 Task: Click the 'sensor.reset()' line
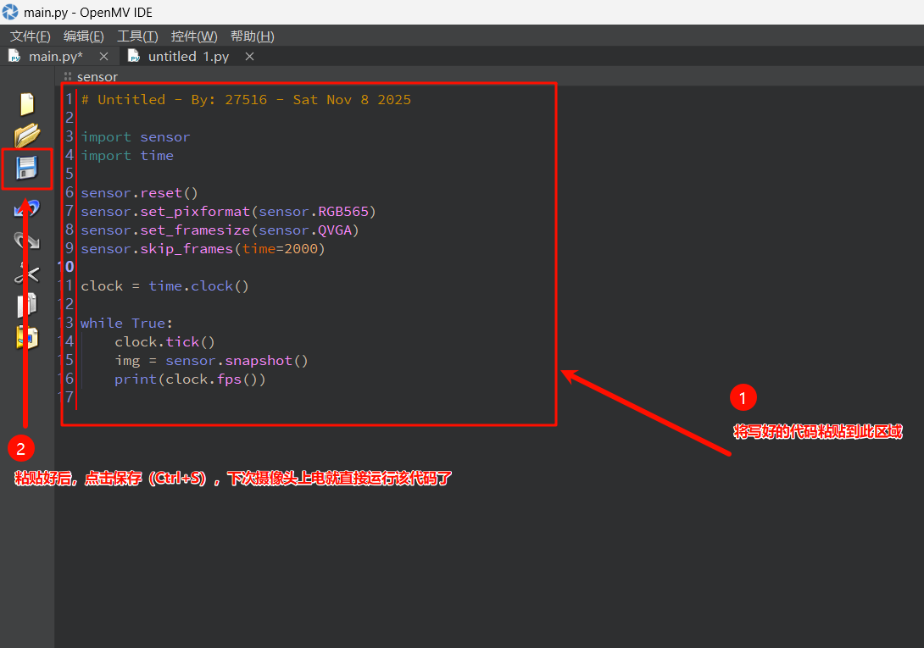click(139, 192)
